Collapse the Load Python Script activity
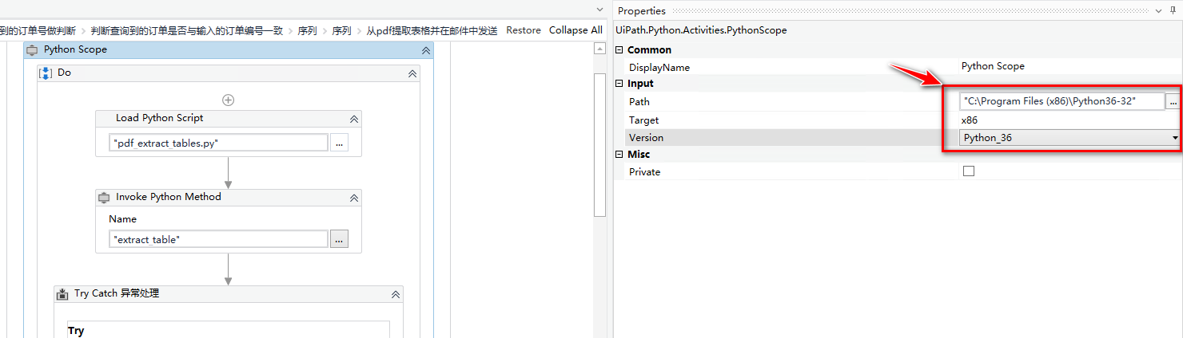The width and height of the screenshot is (1183, 338). click(x=354, y=118)
